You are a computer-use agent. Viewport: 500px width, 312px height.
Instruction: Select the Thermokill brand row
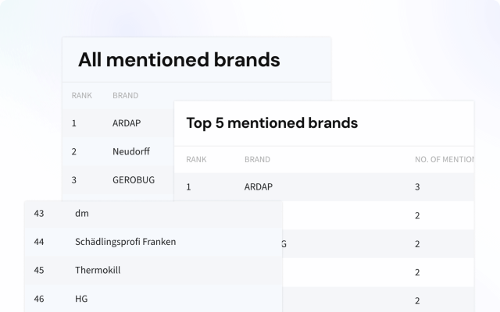pyautogui.click(x=98, y=270)
